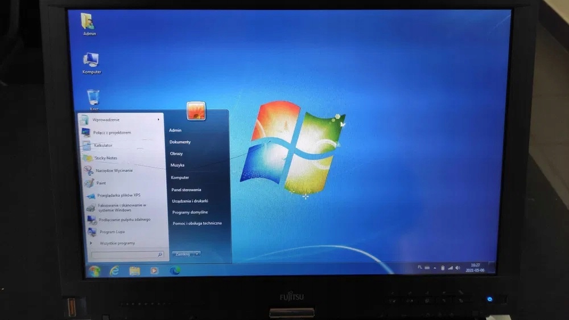Viewport: 569px width, 320px height.
Task: Expand Wszystkie programy list
Action: 113,243
